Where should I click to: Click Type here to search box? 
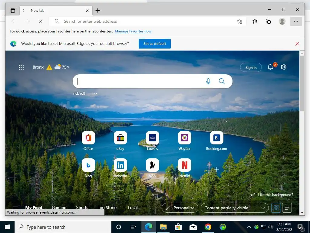point(63,227)
